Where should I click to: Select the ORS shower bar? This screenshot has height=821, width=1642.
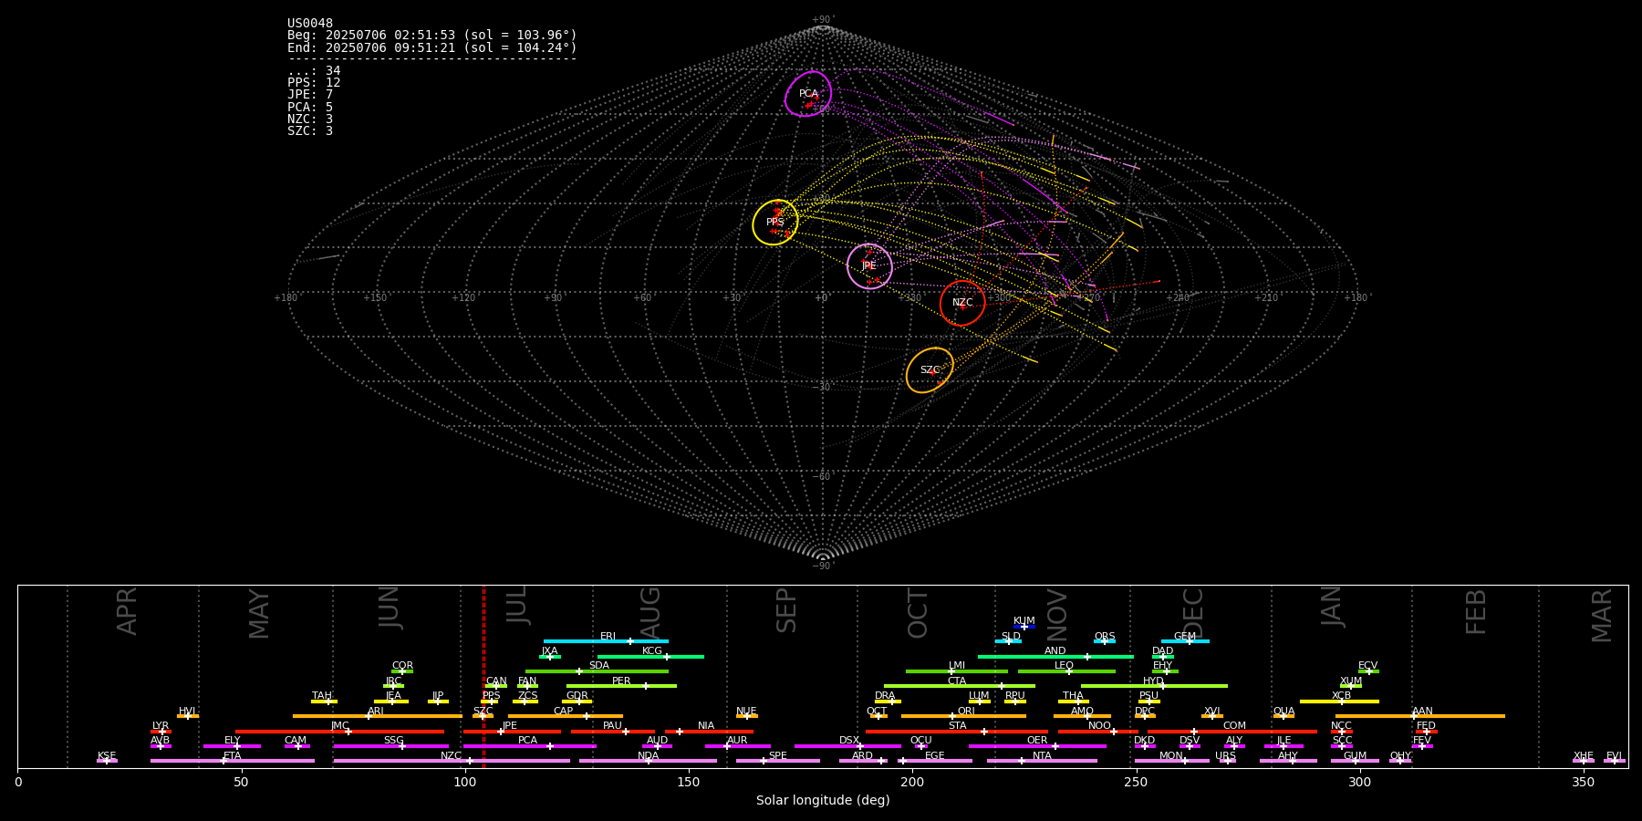coord(1105,641)
